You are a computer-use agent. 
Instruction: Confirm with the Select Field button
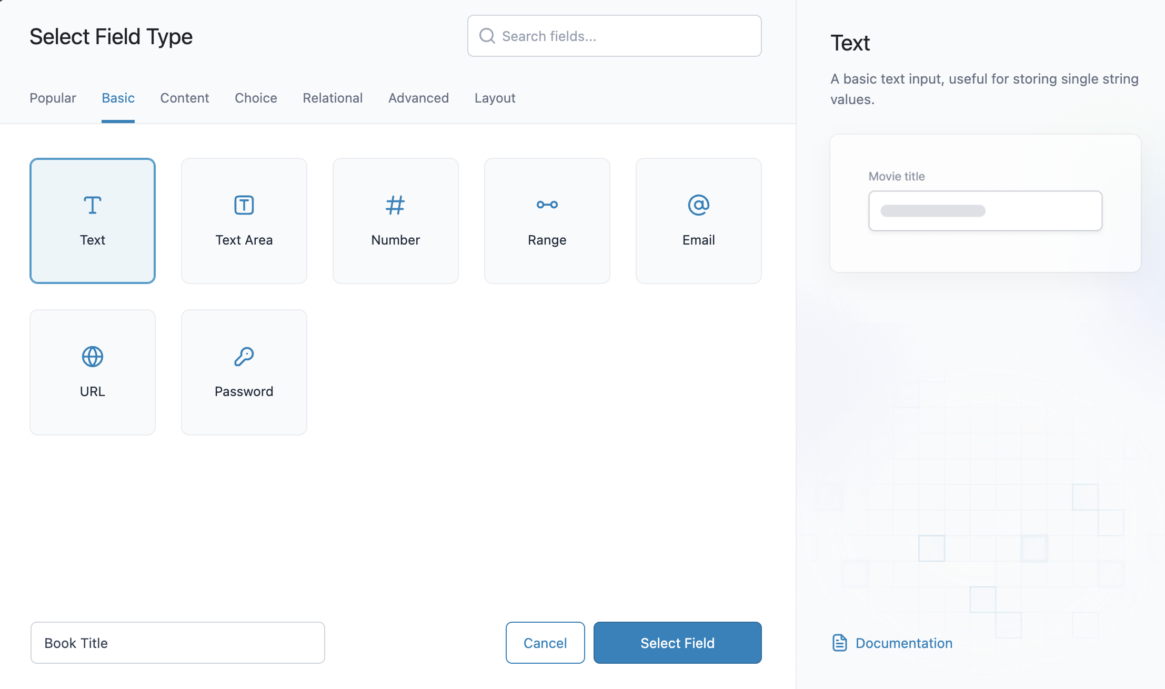678,643
